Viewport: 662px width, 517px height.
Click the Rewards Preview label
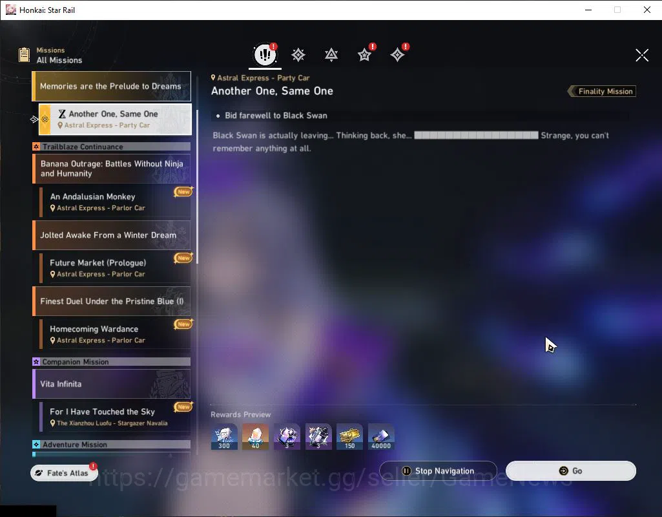click(x=241, y=414)
